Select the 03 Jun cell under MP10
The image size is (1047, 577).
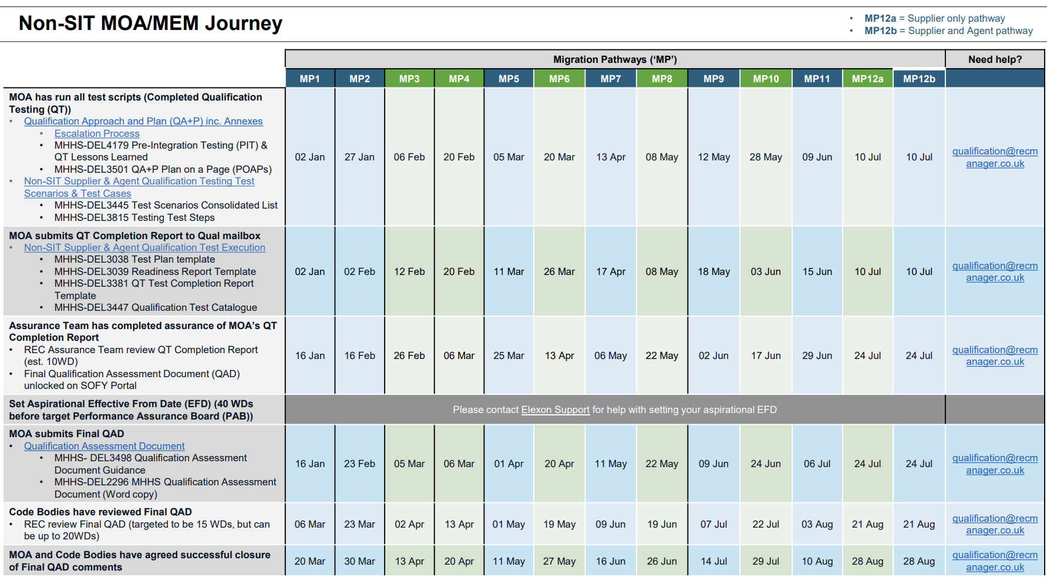[x=766, y=271]
